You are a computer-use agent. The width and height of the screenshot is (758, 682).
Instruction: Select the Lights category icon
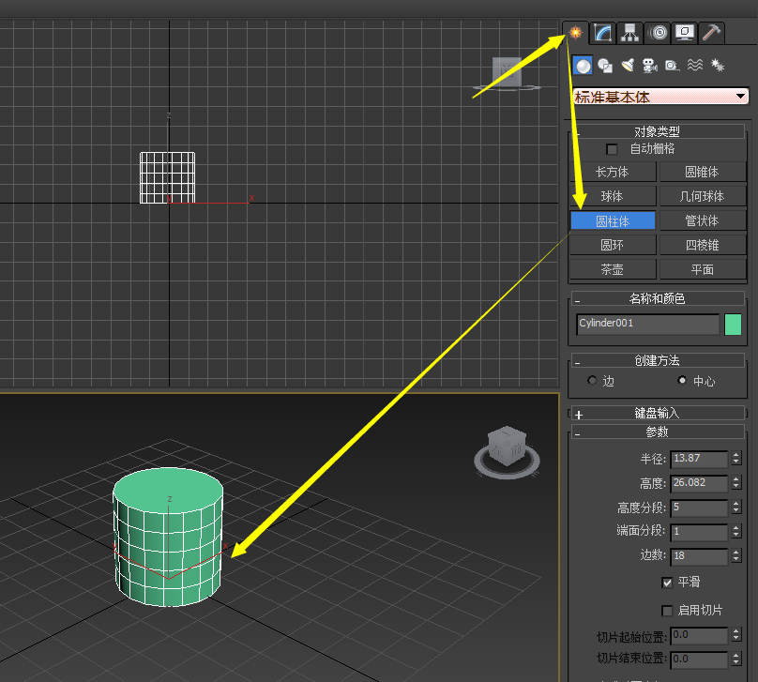628,66
